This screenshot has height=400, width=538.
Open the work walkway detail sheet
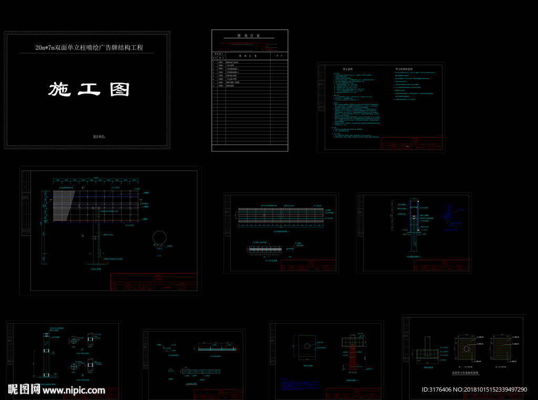194,365
